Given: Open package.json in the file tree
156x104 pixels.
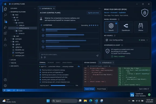Looking at the screenshot, I should point(20,56).
